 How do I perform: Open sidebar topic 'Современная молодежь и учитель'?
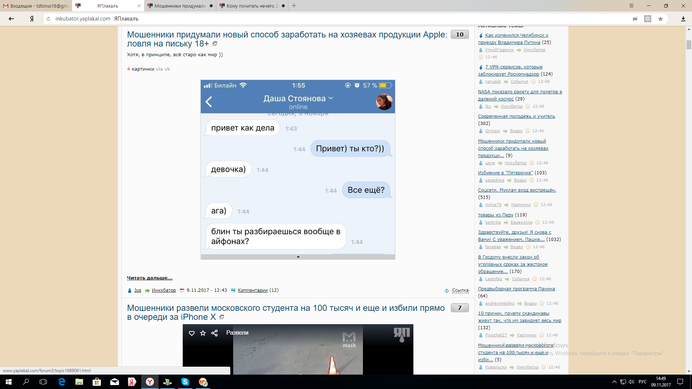point(516,116)
